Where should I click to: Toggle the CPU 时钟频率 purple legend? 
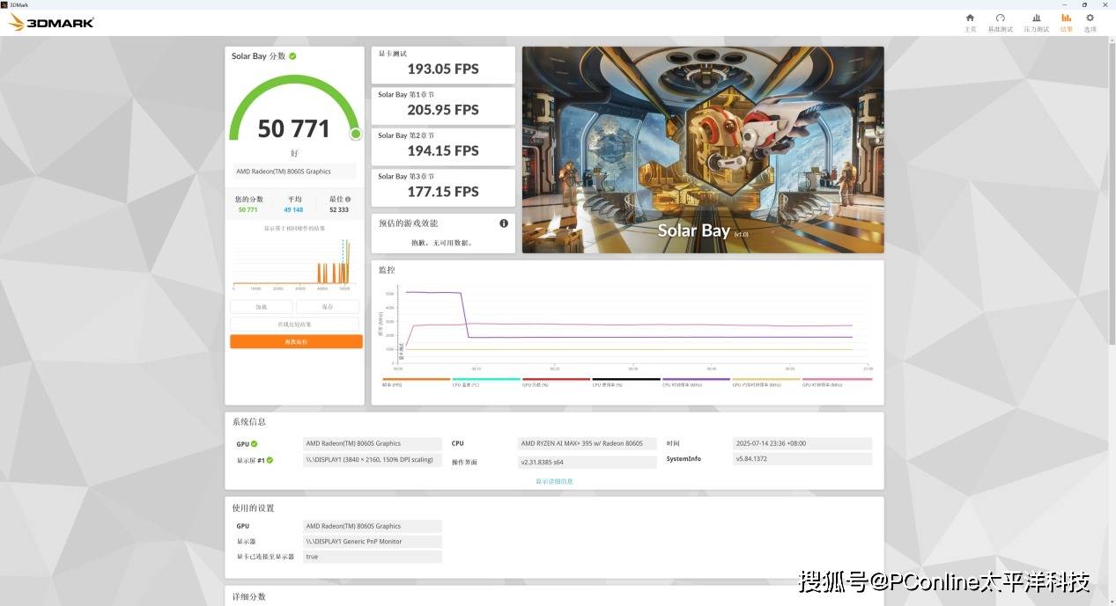click(696, 383)
